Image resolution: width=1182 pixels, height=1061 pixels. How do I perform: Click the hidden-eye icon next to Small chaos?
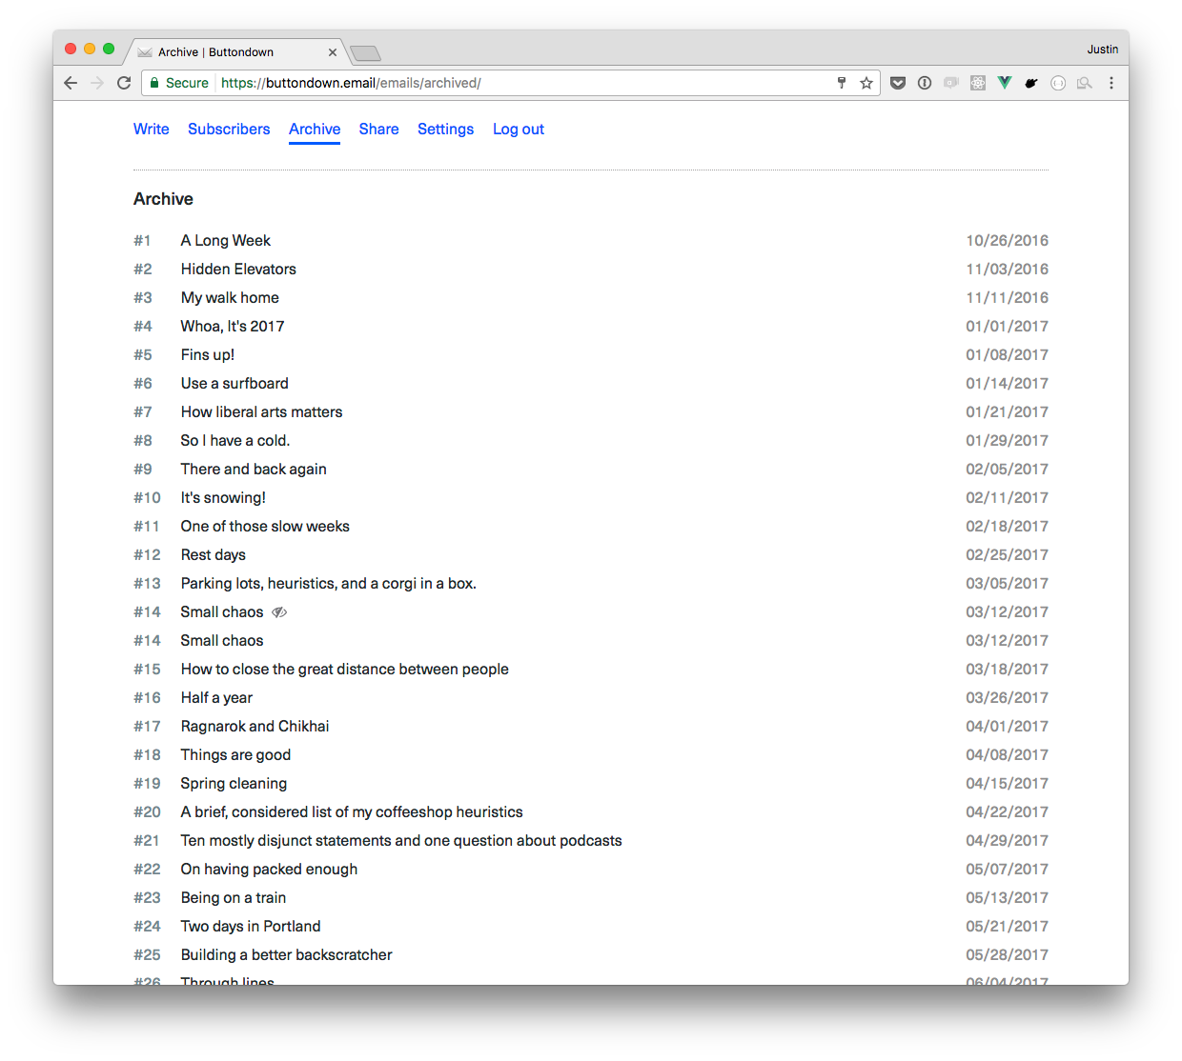279,612
